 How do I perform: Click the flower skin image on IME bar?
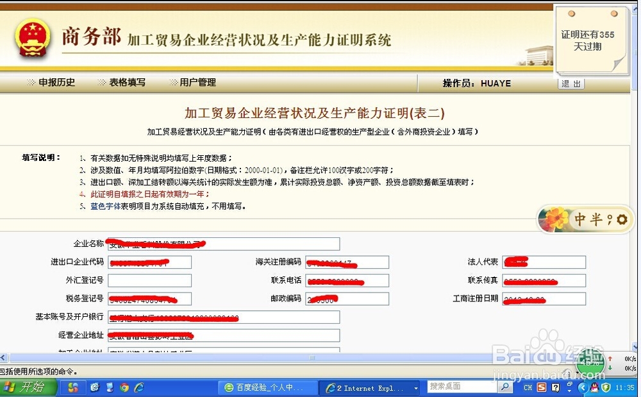[x=554, y=219]
